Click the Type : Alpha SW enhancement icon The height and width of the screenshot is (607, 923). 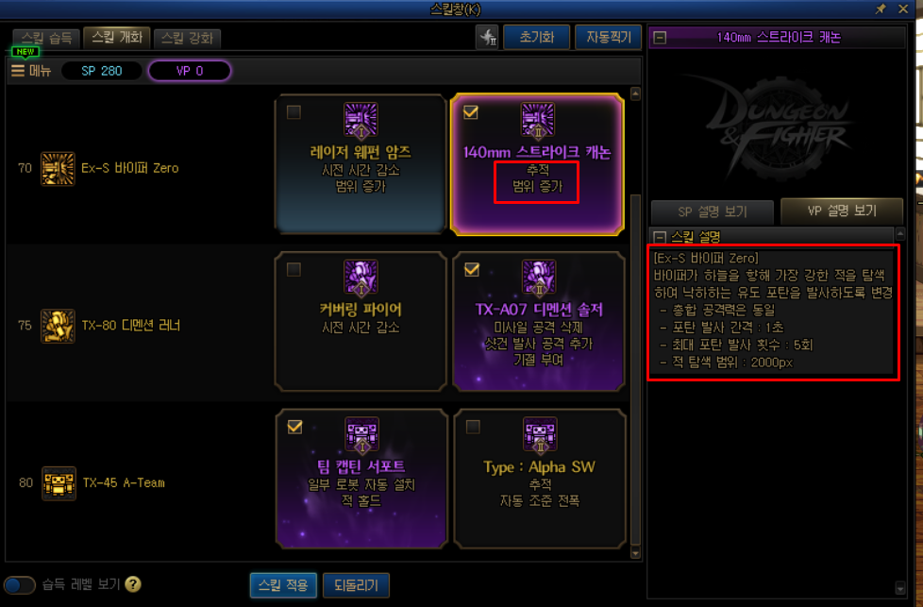[x=540, y=435]
